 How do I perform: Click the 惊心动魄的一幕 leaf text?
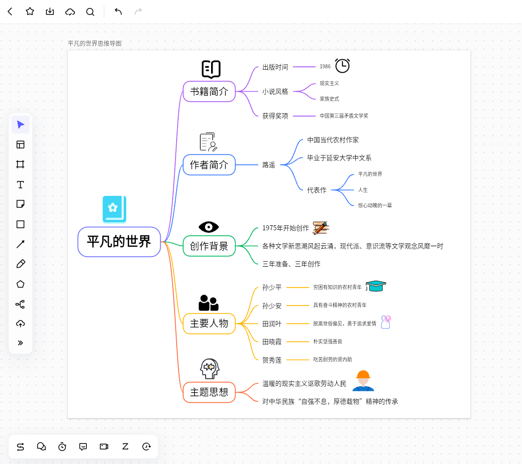(375, 205)
